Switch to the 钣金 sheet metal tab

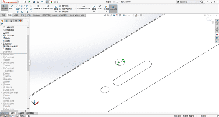(22, 15)
